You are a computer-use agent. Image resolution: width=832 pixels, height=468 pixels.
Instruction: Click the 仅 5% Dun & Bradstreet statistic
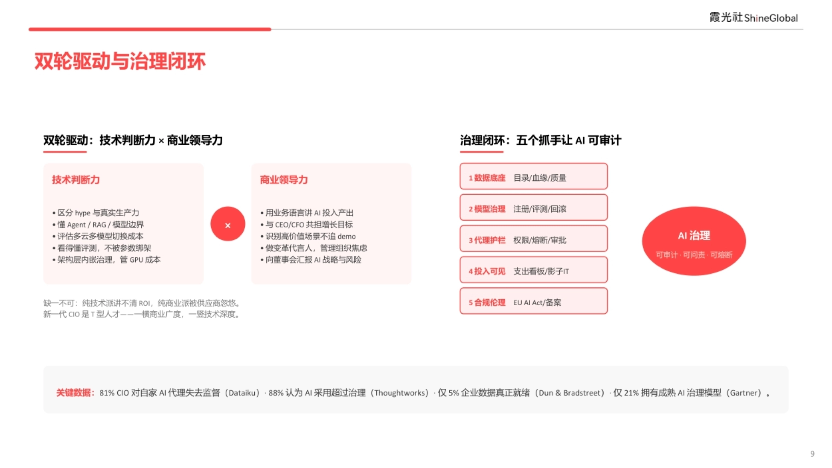[522, 393]
